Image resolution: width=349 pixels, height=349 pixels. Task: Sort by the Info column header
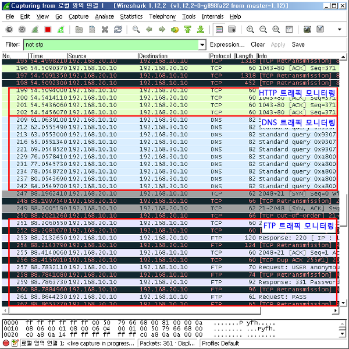[298, 56]
